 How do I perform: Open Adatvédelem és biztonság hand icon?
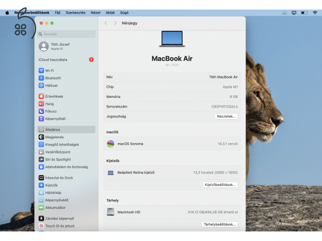(41, 167)
